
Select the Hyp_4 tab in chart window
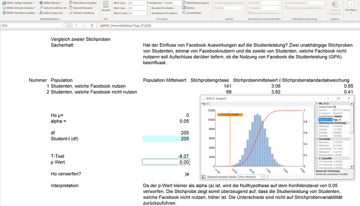(x=205, y=104)
